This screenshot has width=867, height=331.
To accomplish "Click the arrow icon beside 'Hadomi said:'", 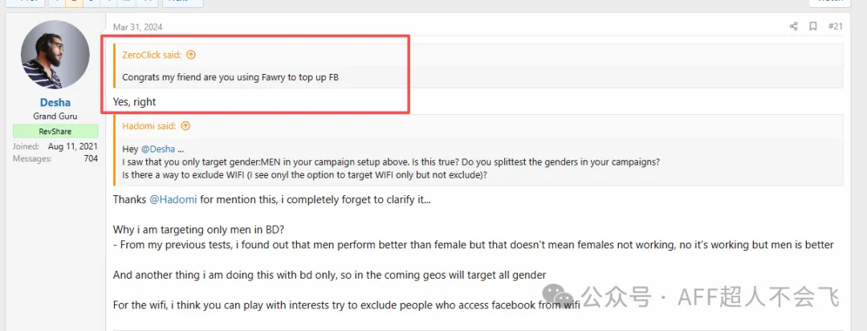I will click(185, 126).
